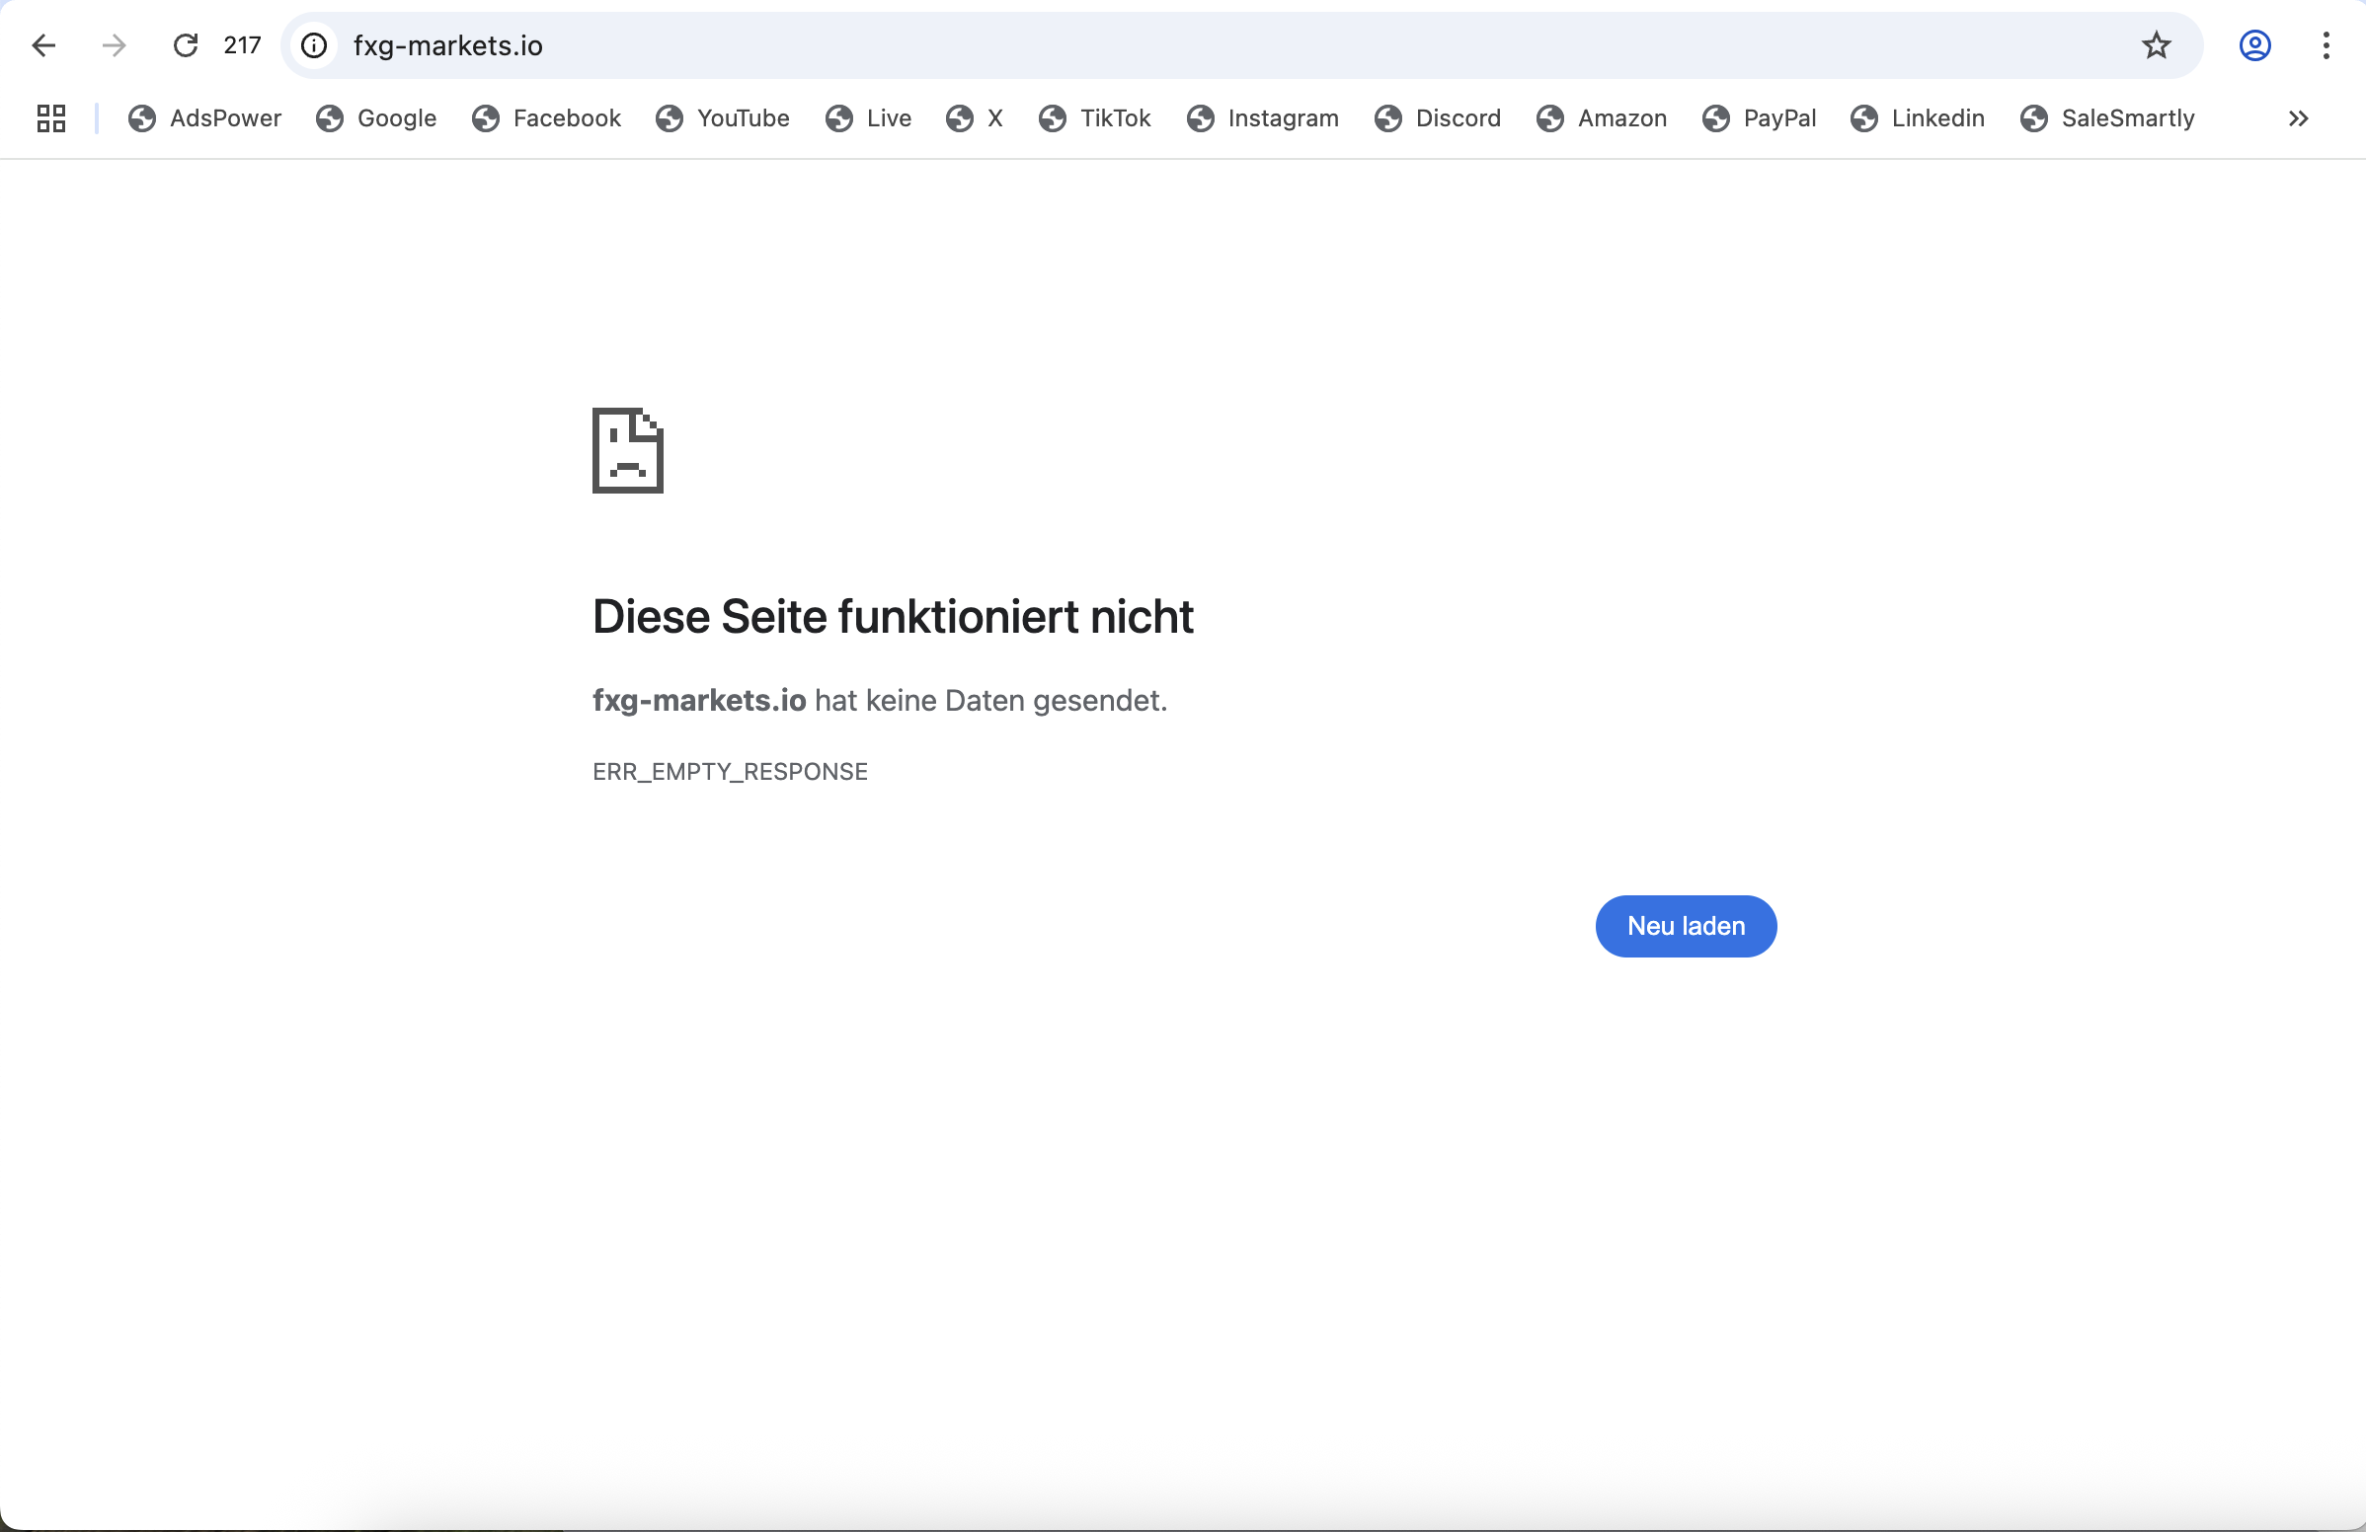
Task: Open the Live bookmark
Action: (869, 118)
